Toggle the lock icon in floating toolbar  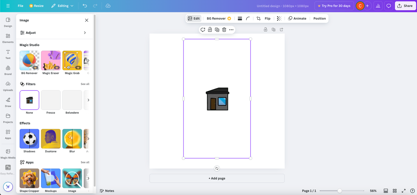[x=210, y=30]
